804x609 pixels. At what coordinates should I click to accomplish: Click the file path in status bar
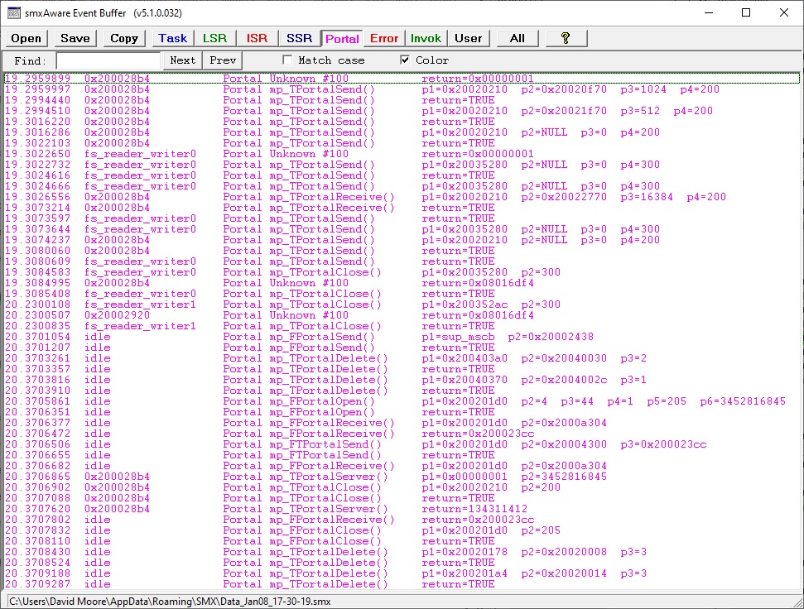(170, 602)
